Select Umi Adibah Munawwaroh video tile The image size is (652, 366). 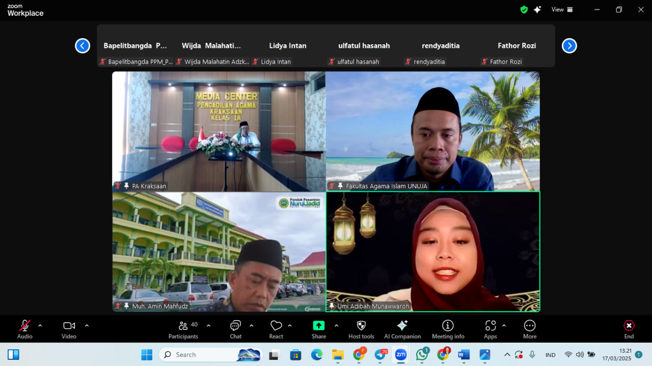coord(433,252)
